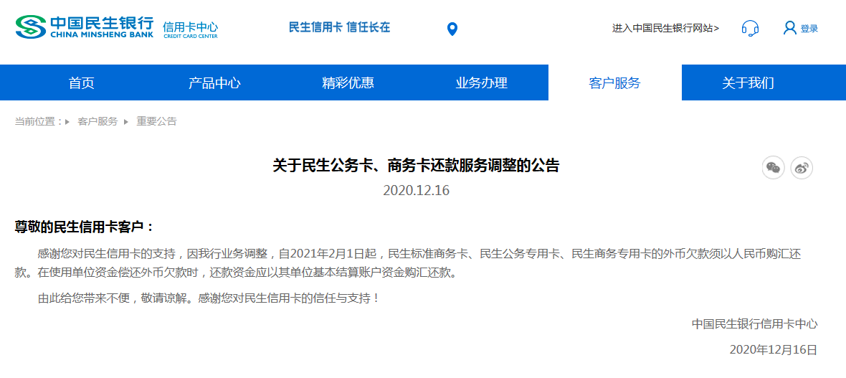The image size is (846, 378).
Task: Open the 产品中心 navigation tab
Action: (215, 82)
